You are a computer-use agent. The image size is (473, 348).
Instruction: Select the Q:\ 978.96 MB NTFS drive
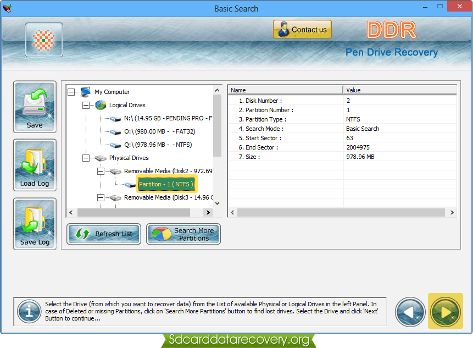point(158,145)
